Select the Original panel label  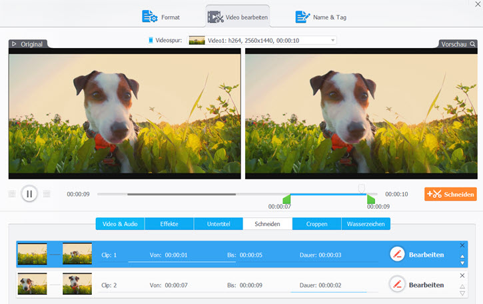coord(31,44)
